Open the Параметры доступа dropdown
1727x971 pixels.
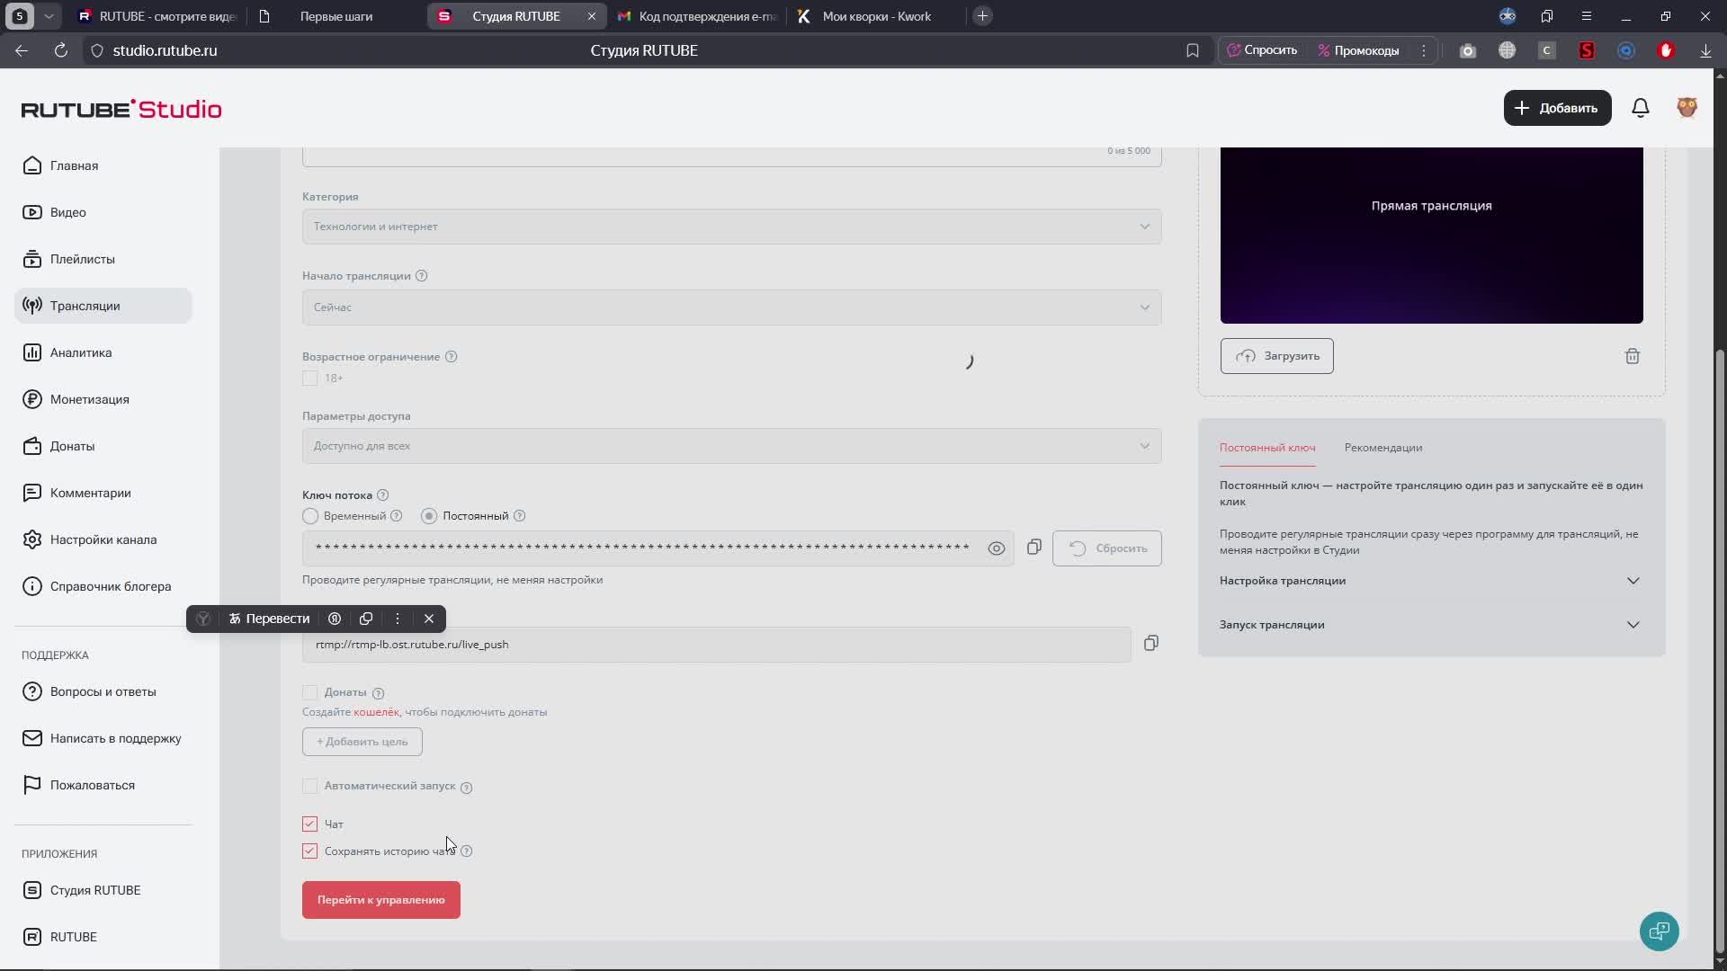(x=731, y=446)
